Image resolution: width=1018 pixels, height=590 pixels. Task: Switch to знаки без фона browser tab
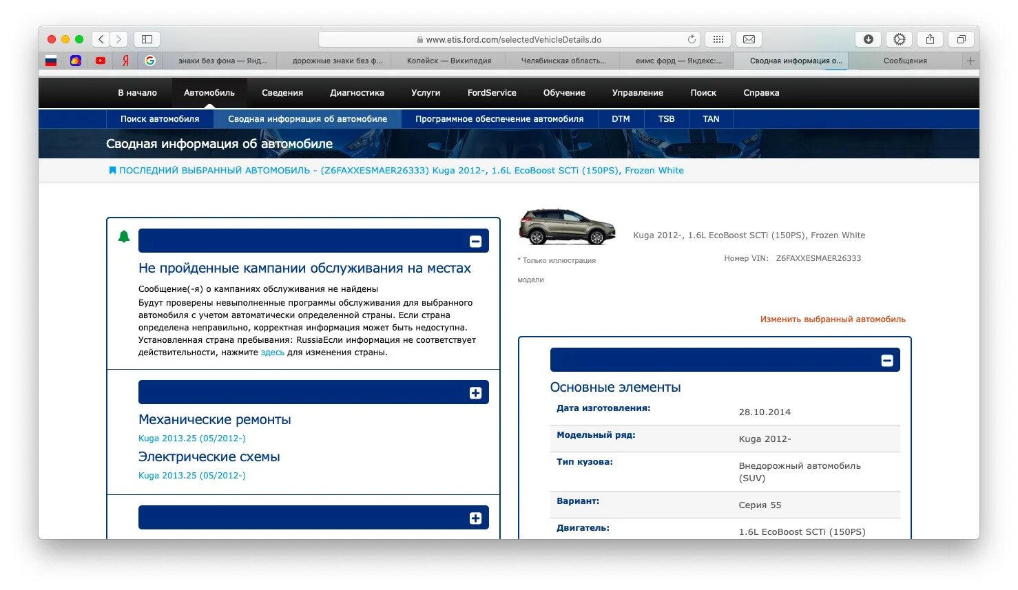(x=220, y=61)
